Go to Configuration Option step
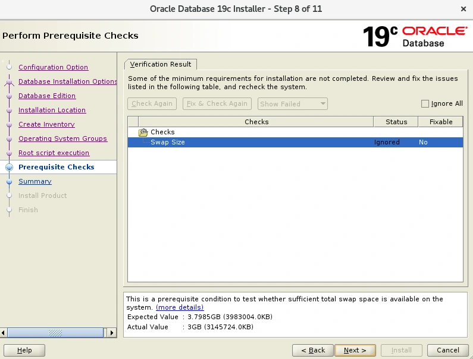Viewport: 473px width, 359px height. pos(53,67)
